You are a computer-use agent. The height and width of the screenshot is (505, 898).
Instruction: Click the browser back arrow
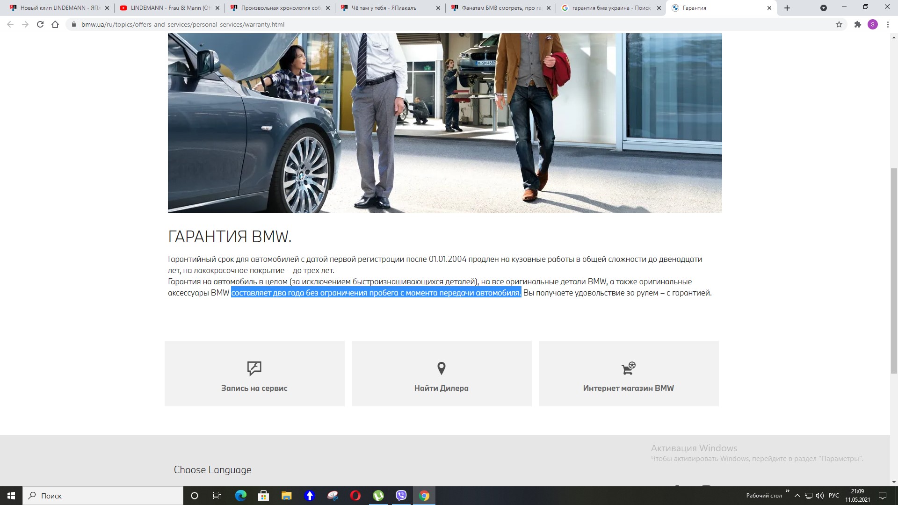[x=10, y=24]
